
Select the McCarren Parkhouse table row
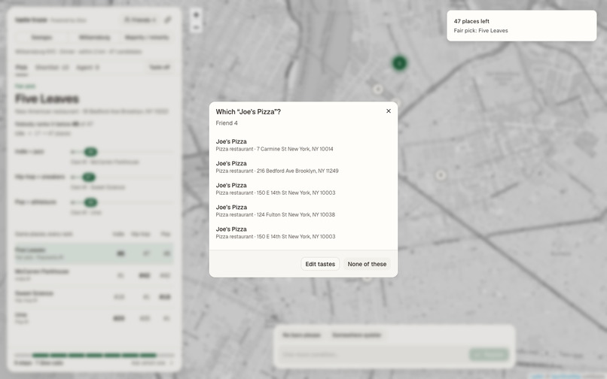coord(94,275)
